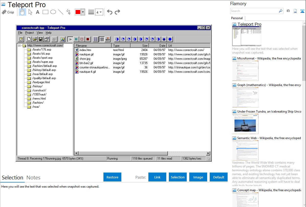Click the redo arrow

[117, 12]
